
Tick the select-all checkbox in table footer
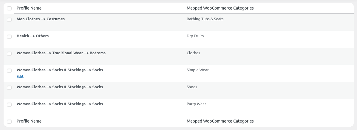click(9, 122)
